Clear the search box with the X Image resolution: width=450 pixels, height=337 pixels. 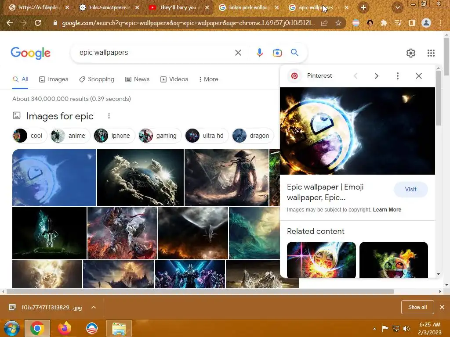[238, 53]
